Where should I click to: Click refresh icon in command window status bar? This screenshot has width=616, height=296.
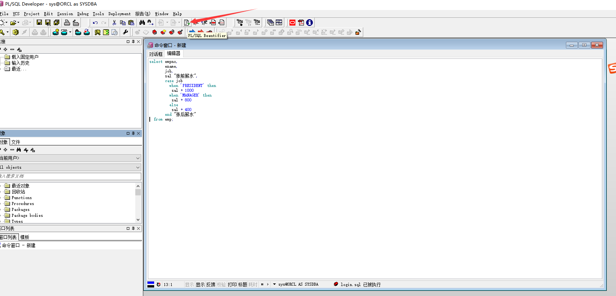159,285
